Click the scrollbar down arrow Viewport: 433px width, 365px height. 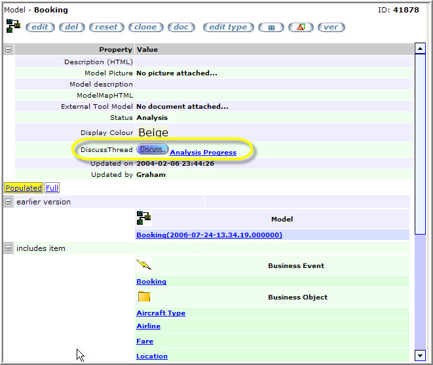tap(420, 356)
